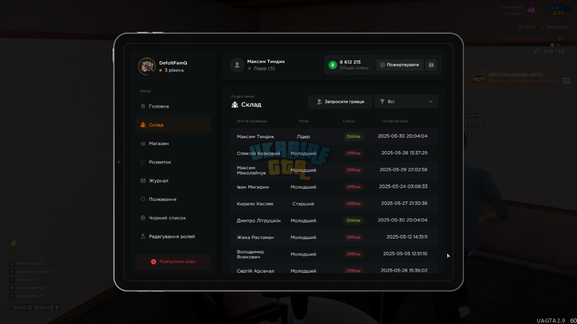Click the Пожертвувати donate button
Screen dimensions: 577x324
pyautogui.click(x=400, y=65)
